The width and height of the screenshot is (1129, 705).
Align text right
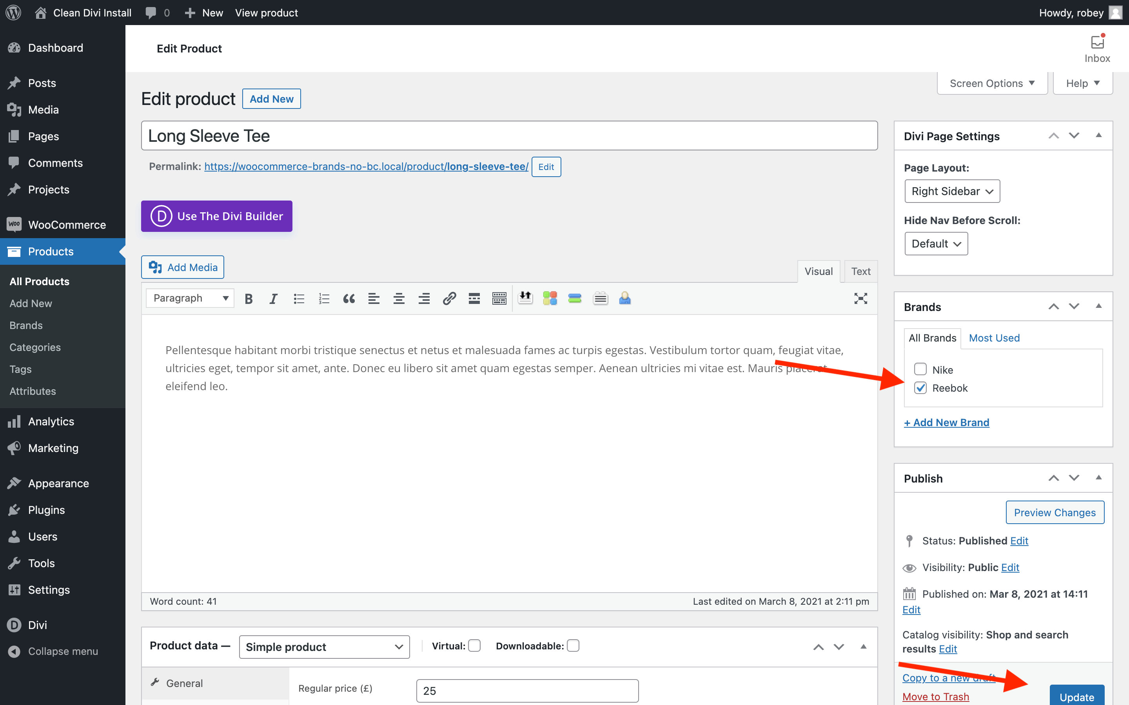(424, 298)
